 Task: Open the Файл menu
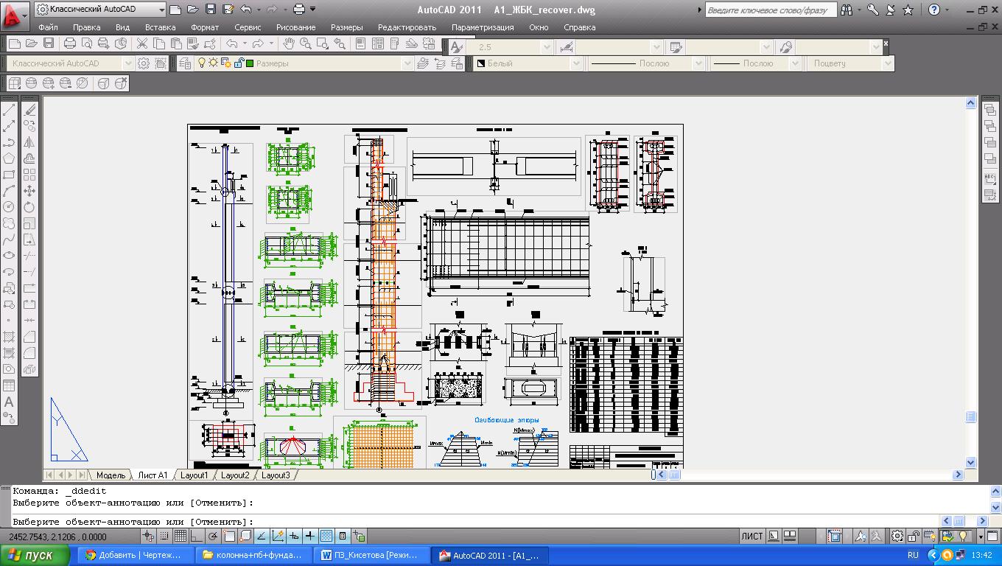48,27
